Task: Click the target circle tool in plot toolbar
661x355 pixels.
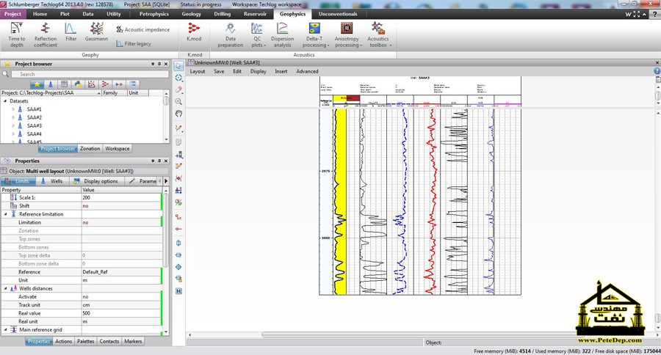Action: (x=178, y=78)
